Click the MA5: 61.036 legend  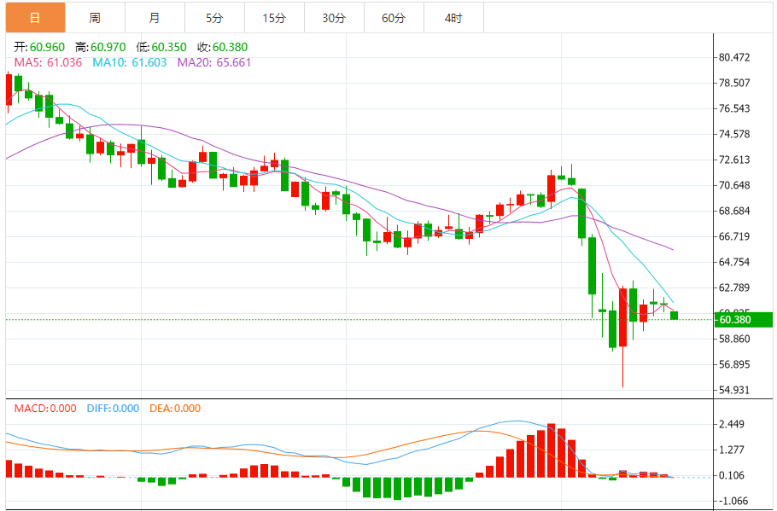(x=48, y=62)
